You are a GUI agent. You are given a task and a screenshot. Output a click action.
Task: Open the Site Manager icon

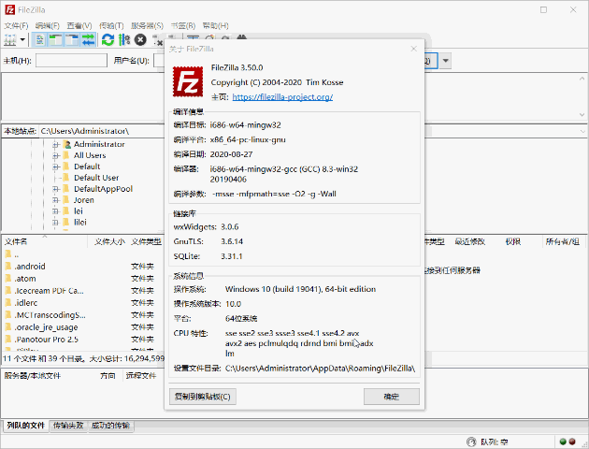pyautogui.click(x=9, y=39)
